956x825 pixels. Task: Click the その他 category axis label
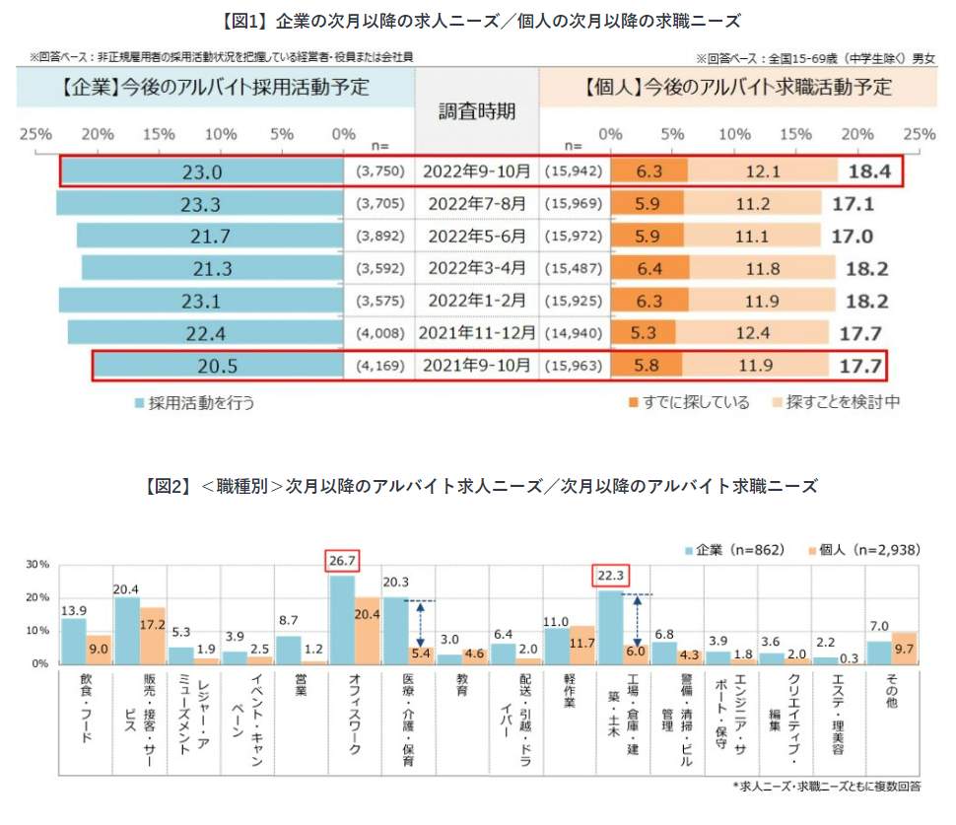892,682
